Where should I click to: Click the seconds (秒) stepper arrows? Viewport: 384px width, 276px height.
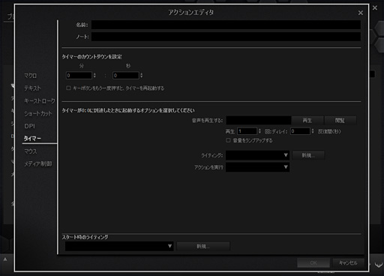coord(141,75)
